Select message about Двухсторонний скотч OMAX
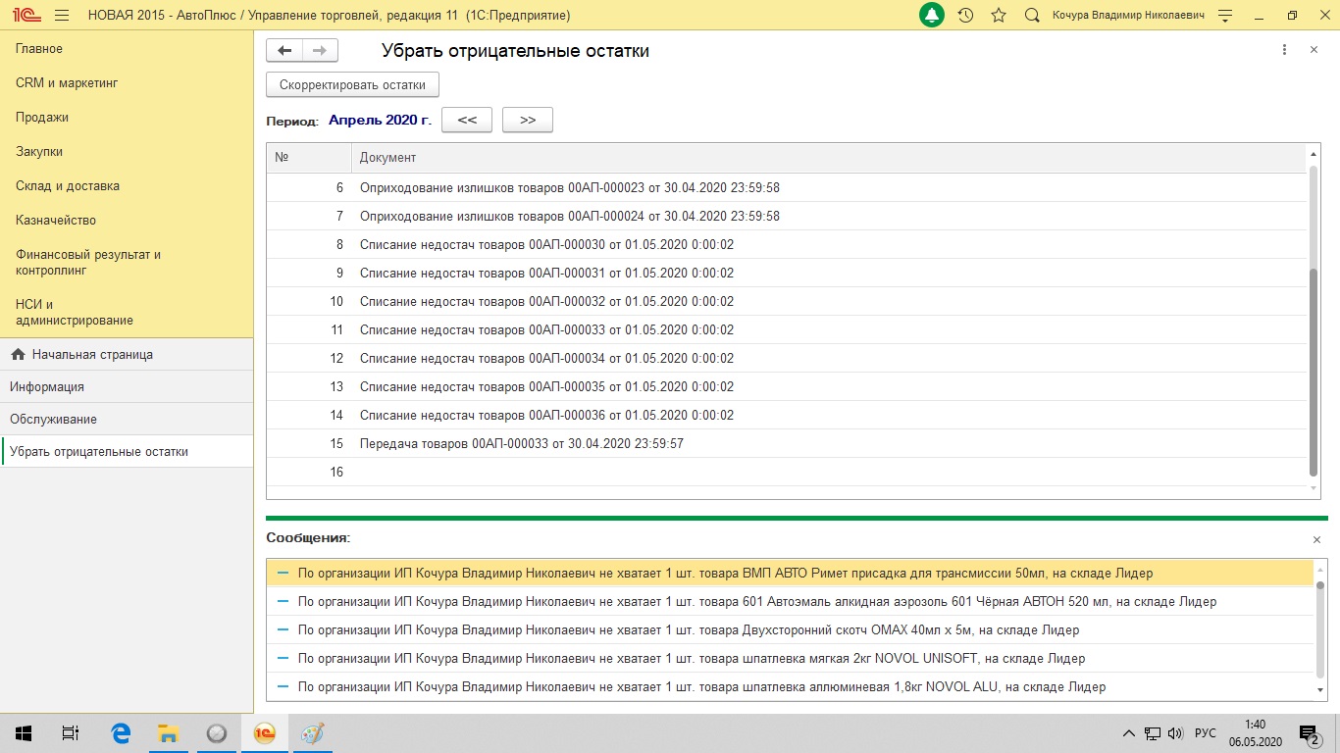Screen dimensions: 1340x753 pos(790,629)
